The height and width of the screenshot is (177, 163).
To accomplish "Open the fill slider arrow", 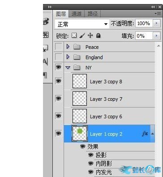I will 156,36.
